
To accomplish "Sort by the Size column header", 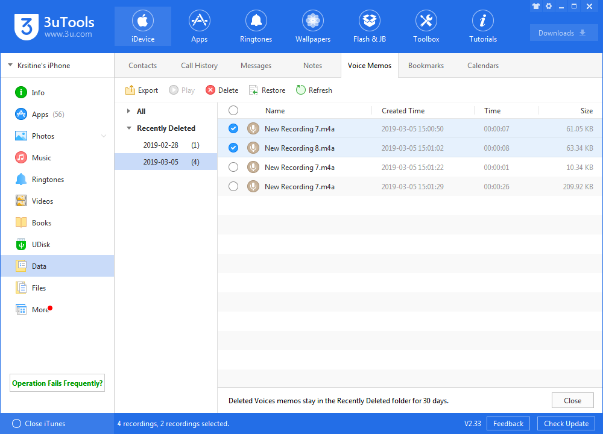I will coord(587,111).
